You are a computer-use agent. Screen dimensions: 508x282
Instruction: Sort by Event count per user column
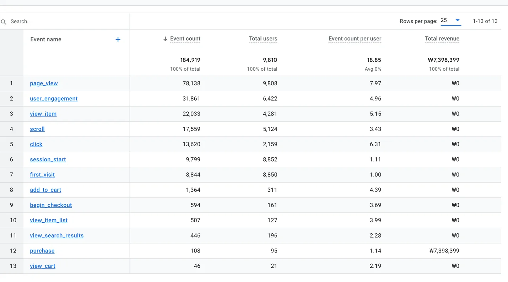coord(355,39)
